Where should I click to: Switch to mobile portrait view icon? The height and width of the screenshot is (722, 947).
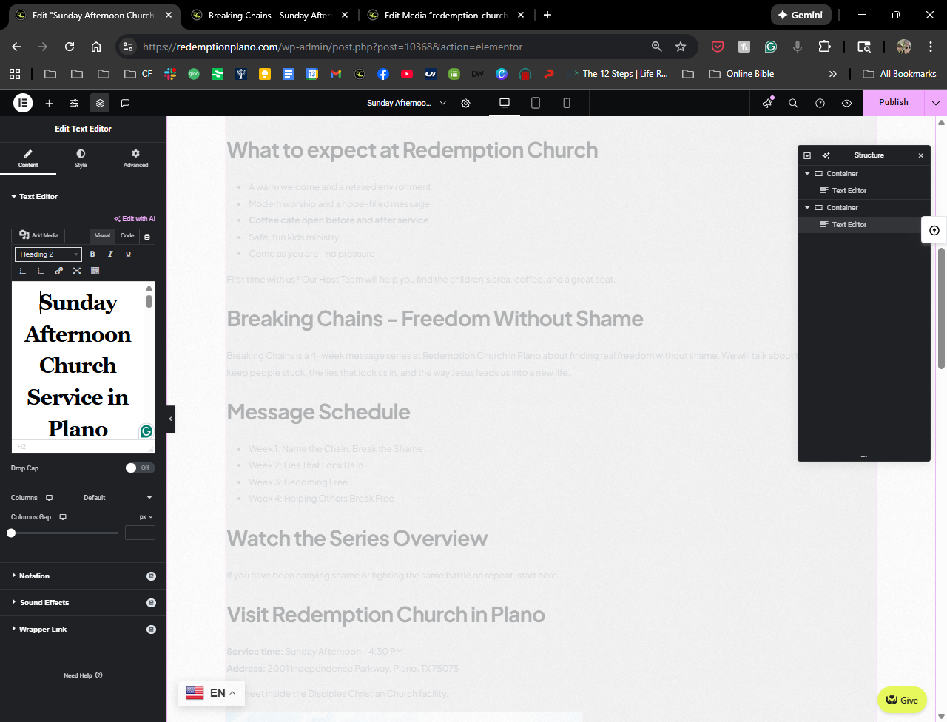(x=567, y=103)
